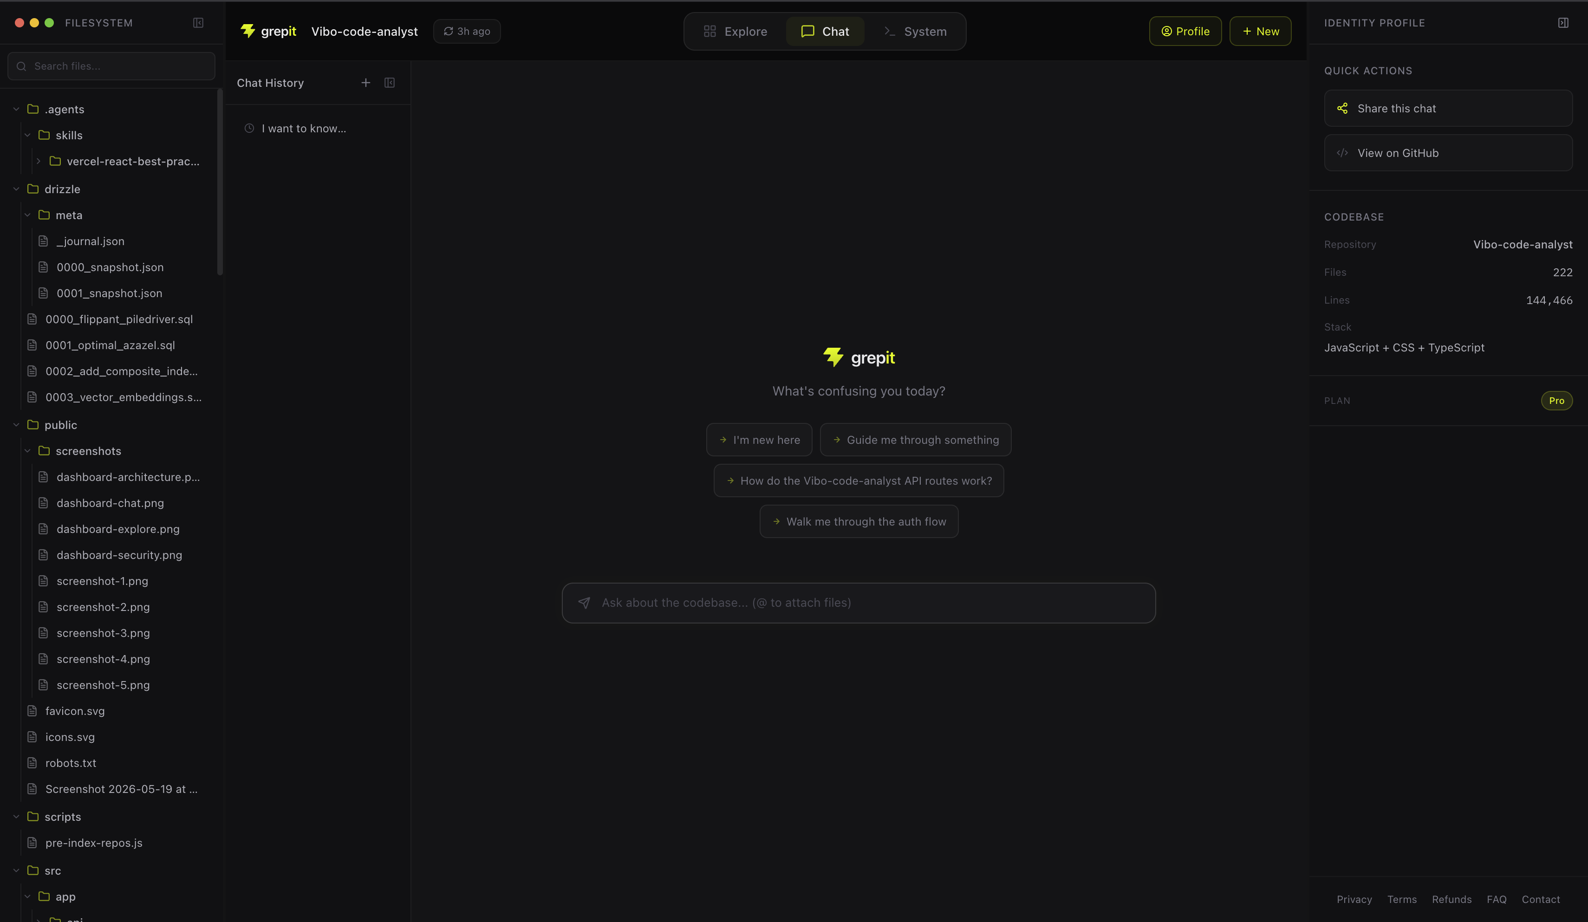Open the Contact footer link
The height and width of the screenshot is (922, 1588).
pos(1541,899)
